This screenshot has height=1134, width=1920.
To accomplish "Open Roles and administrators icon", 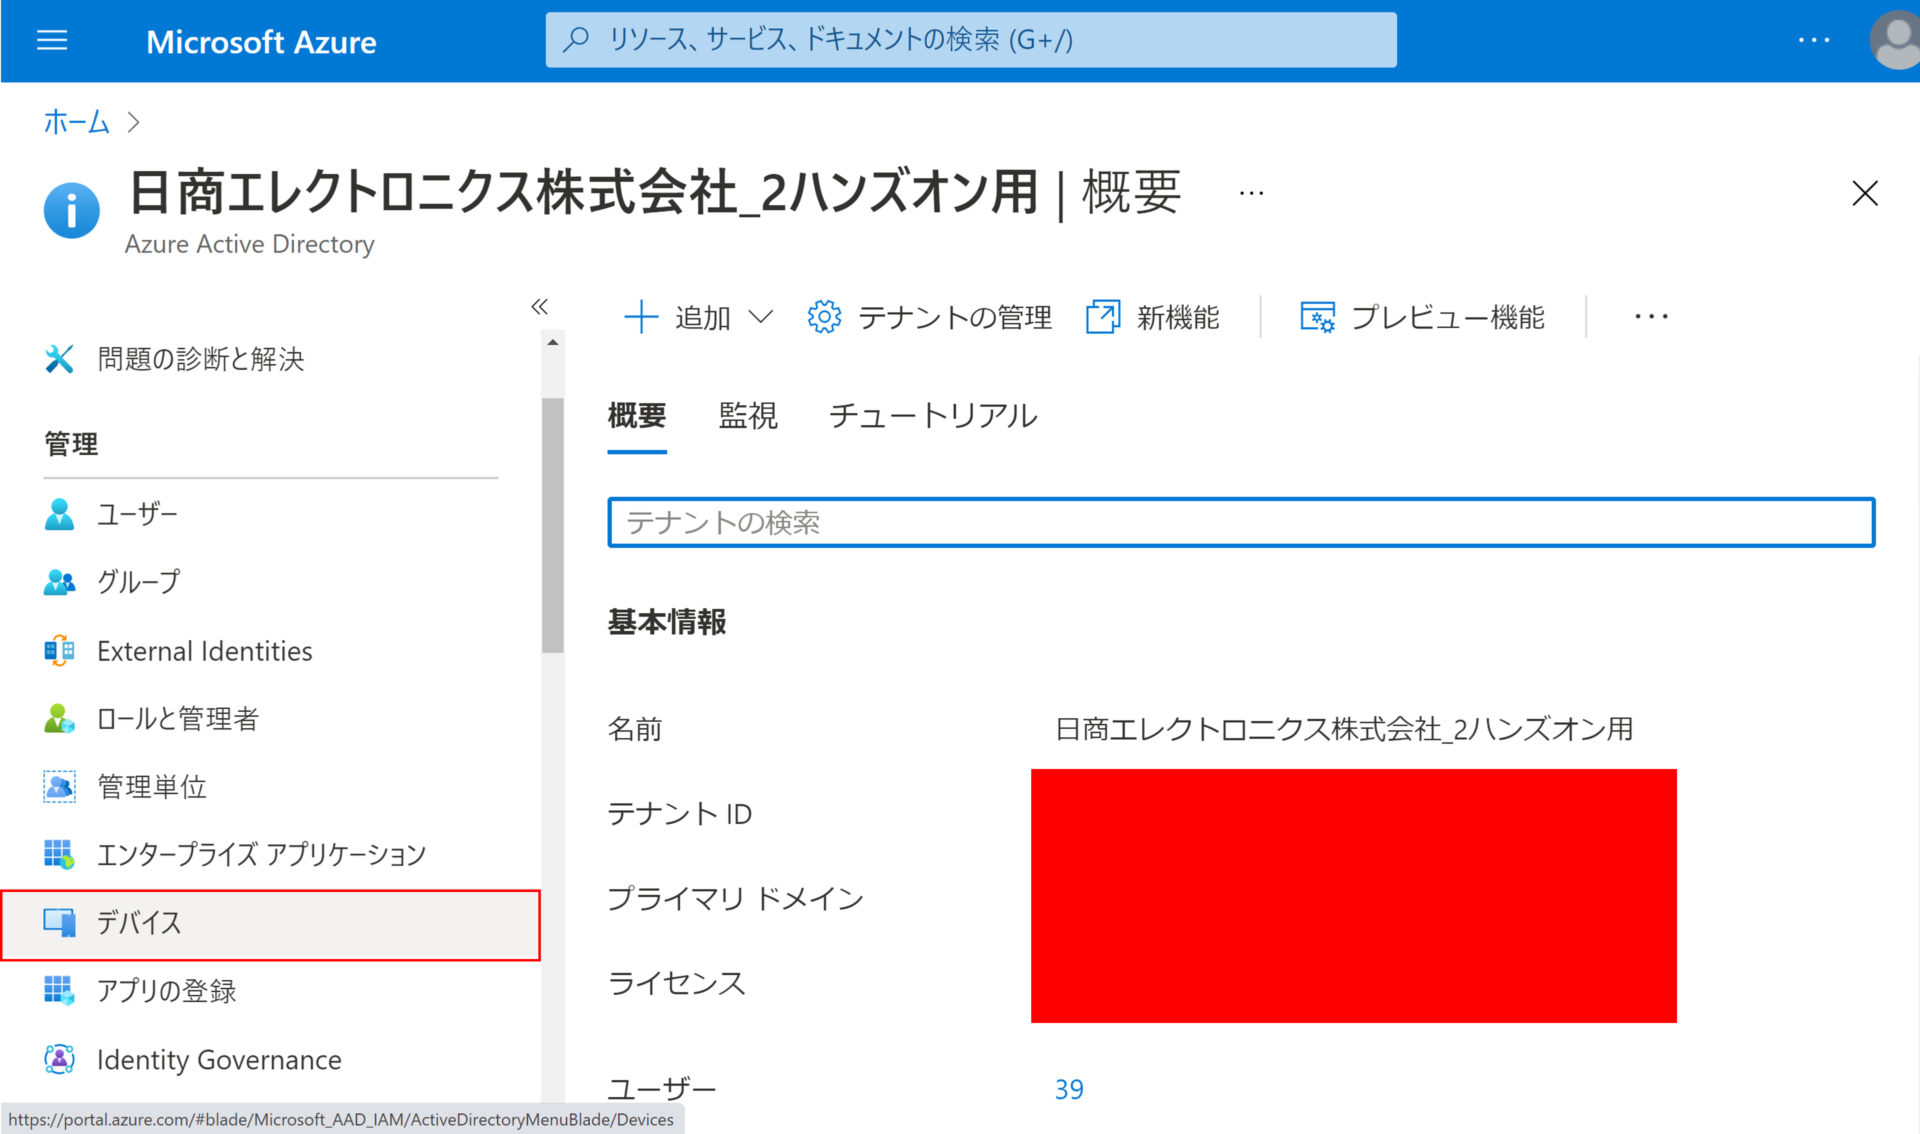I will (59, 719).
